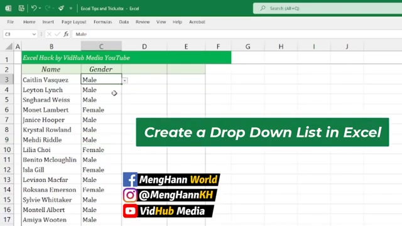Click the Enter checkmark icon in formula bar

(x=58, y=34)
